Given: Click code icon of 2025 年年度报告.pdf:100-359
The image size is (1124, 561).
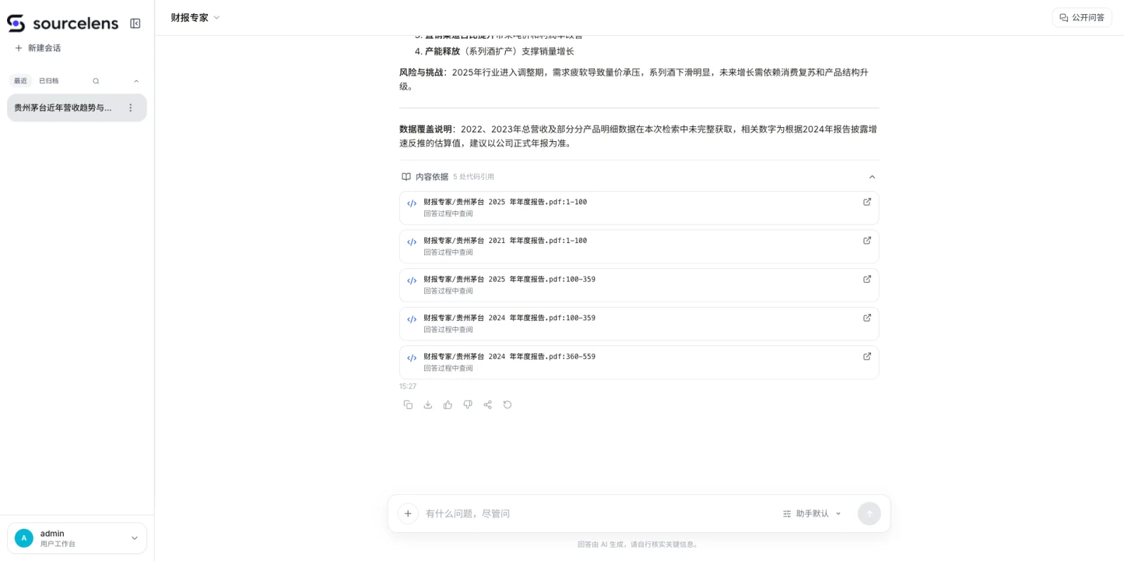Looking at the screenshot, I should [x=412, y=281].
